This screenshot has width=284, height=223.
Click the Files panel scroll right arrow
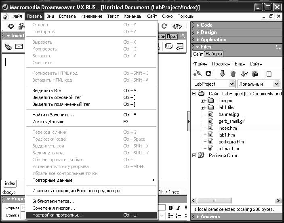(x=278, y=201)
